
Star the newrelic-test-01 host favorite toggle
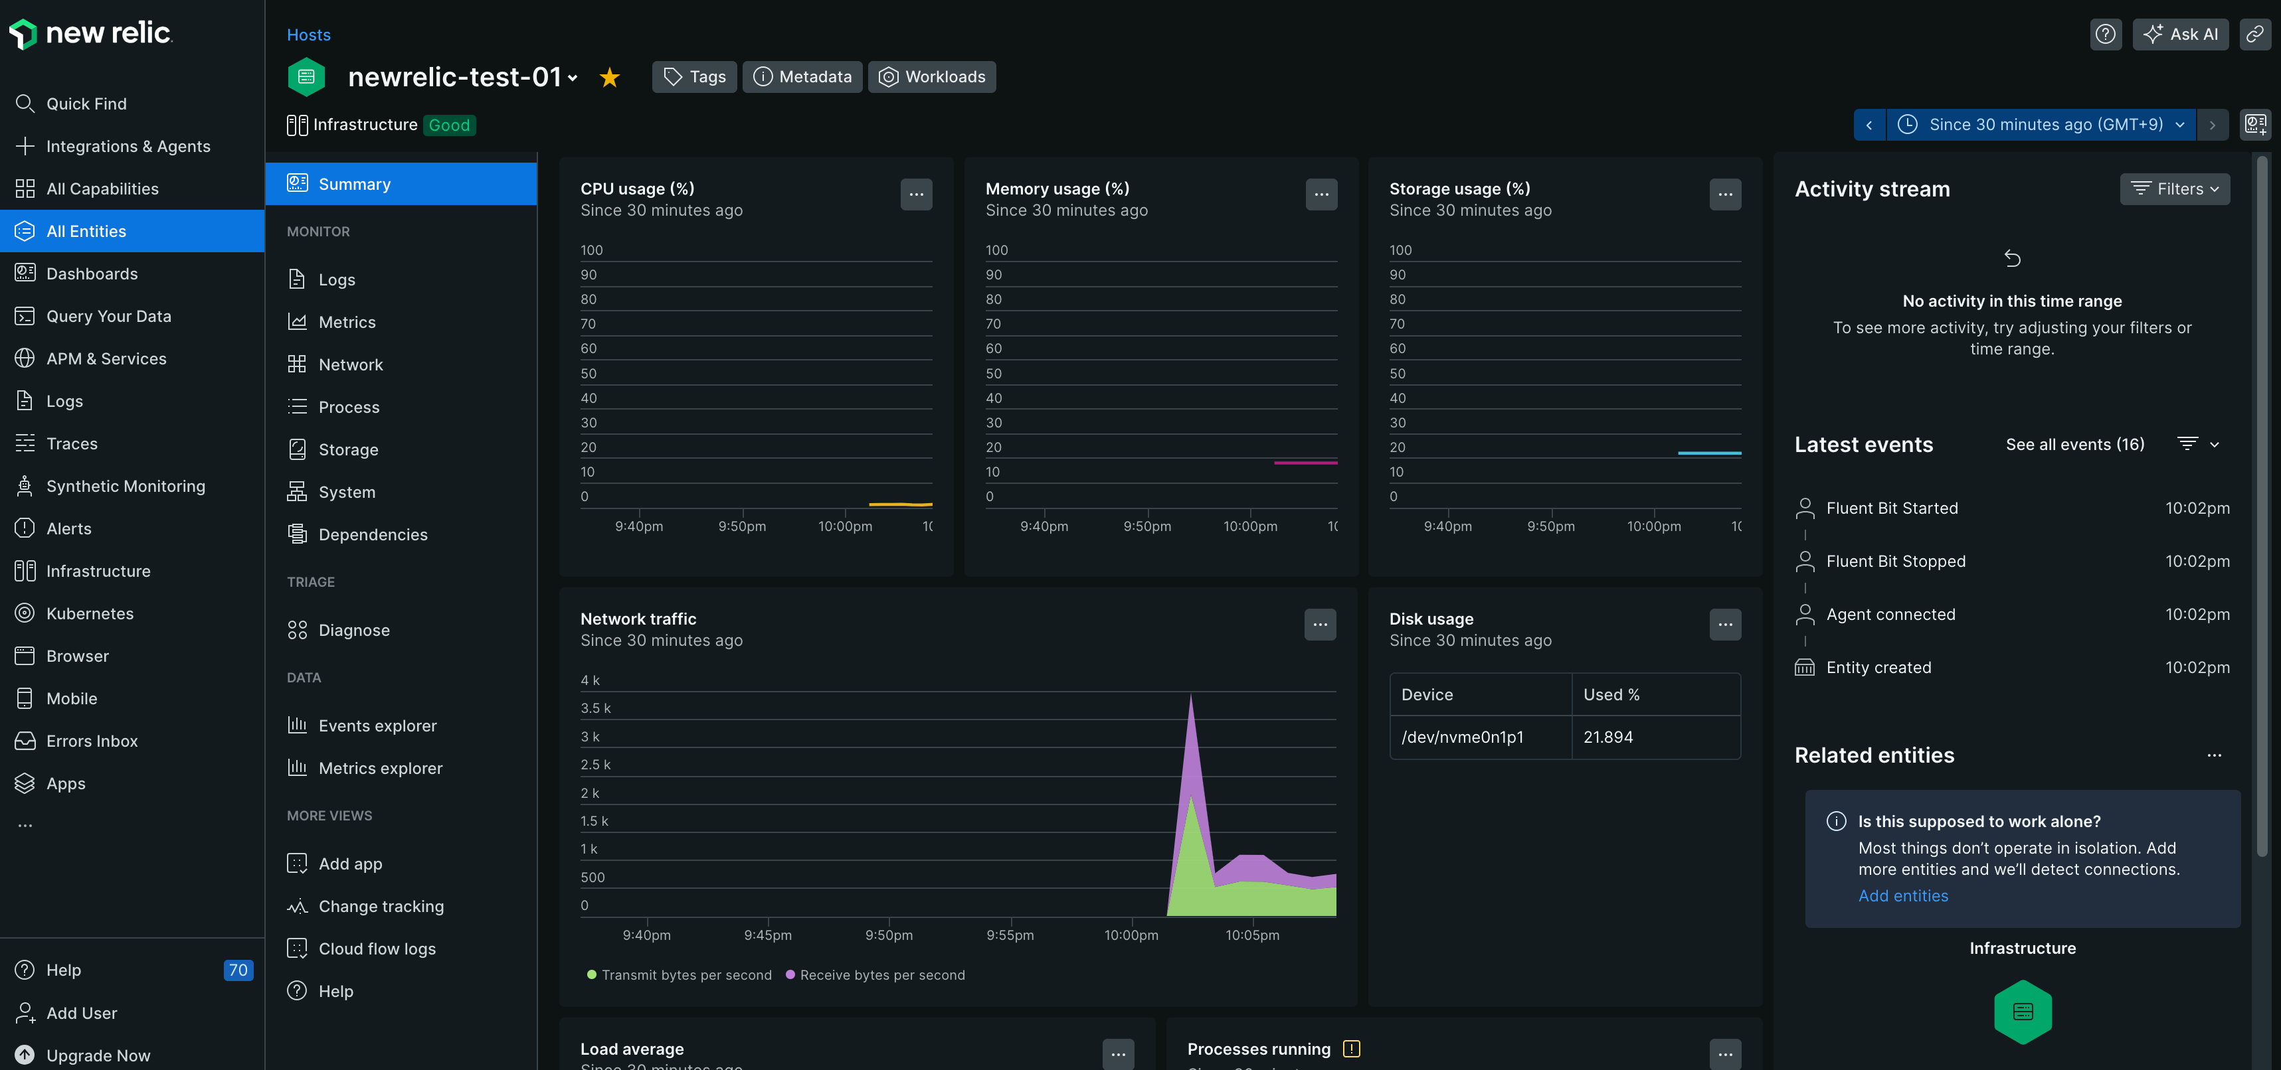pyautogui.click(x=609, y=77)
